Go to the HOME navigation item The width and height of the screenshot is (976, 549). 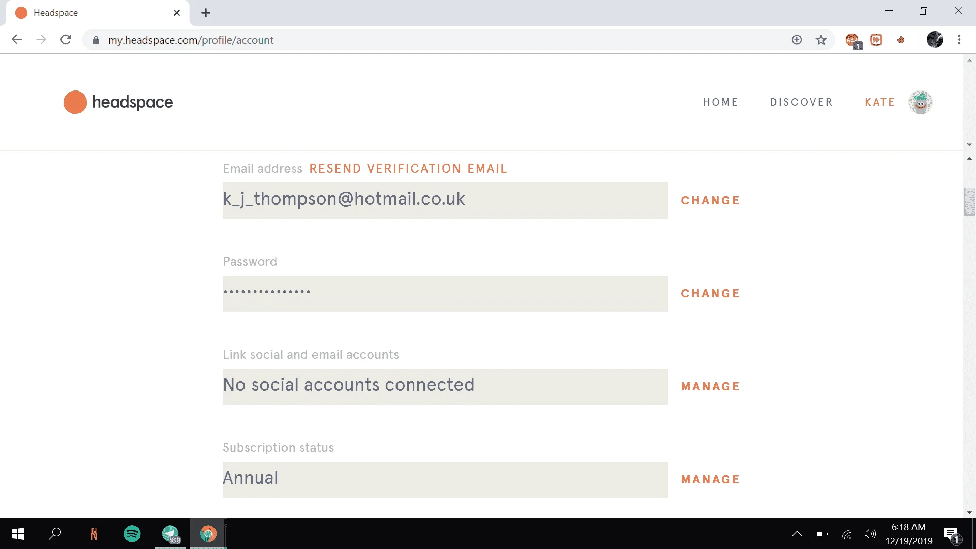(720, 102)
